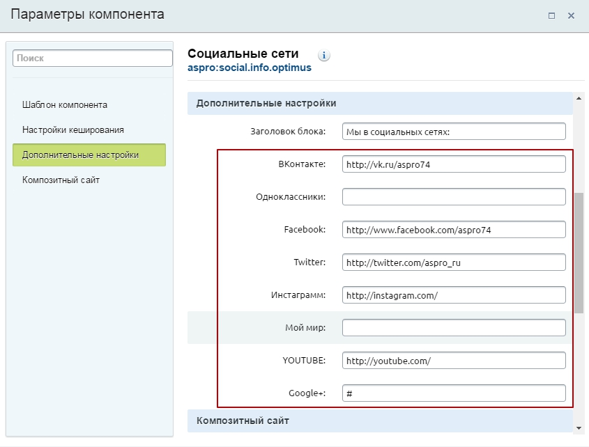
Task: Focus the Инстаграмм URL field
Action: 454,295
